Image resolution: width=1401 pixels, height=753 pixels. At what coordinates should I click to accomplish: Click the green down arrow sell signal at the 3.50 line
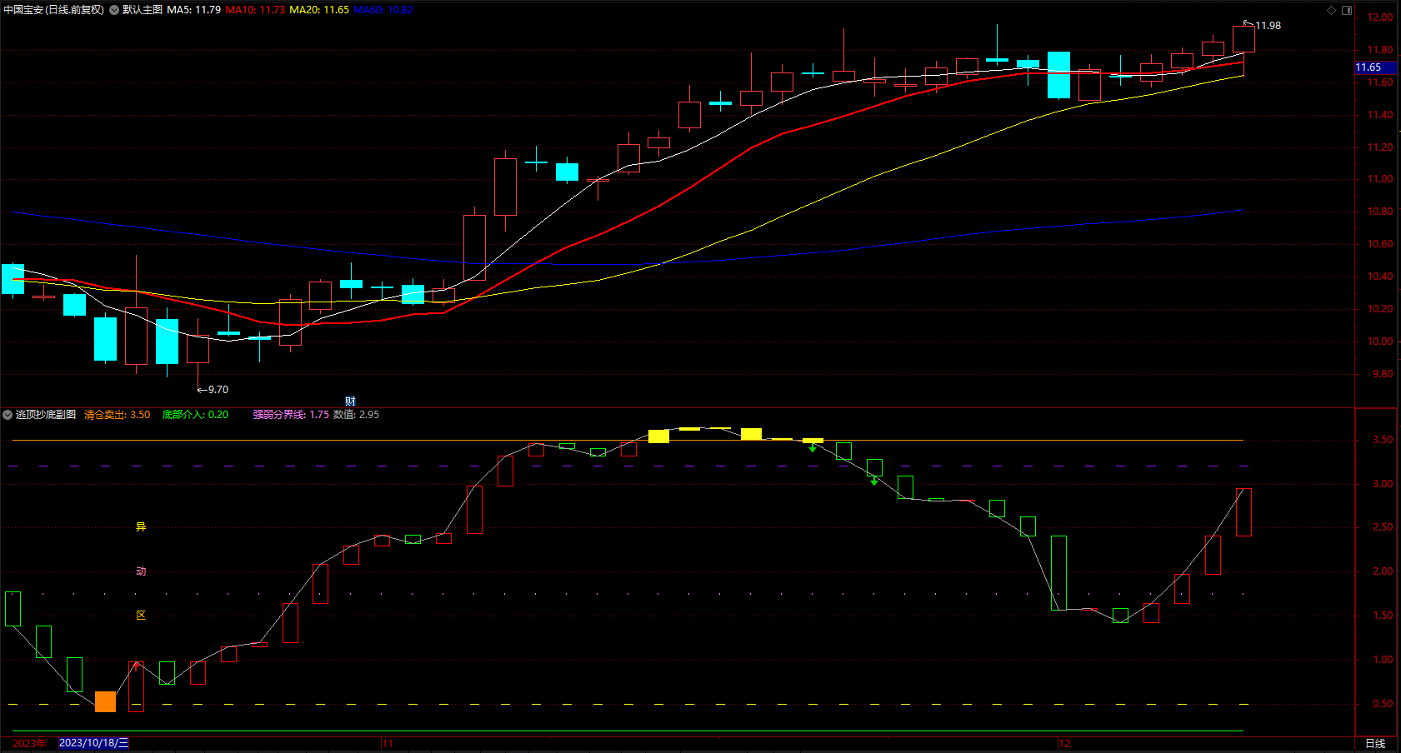click(x=813, y=448)
